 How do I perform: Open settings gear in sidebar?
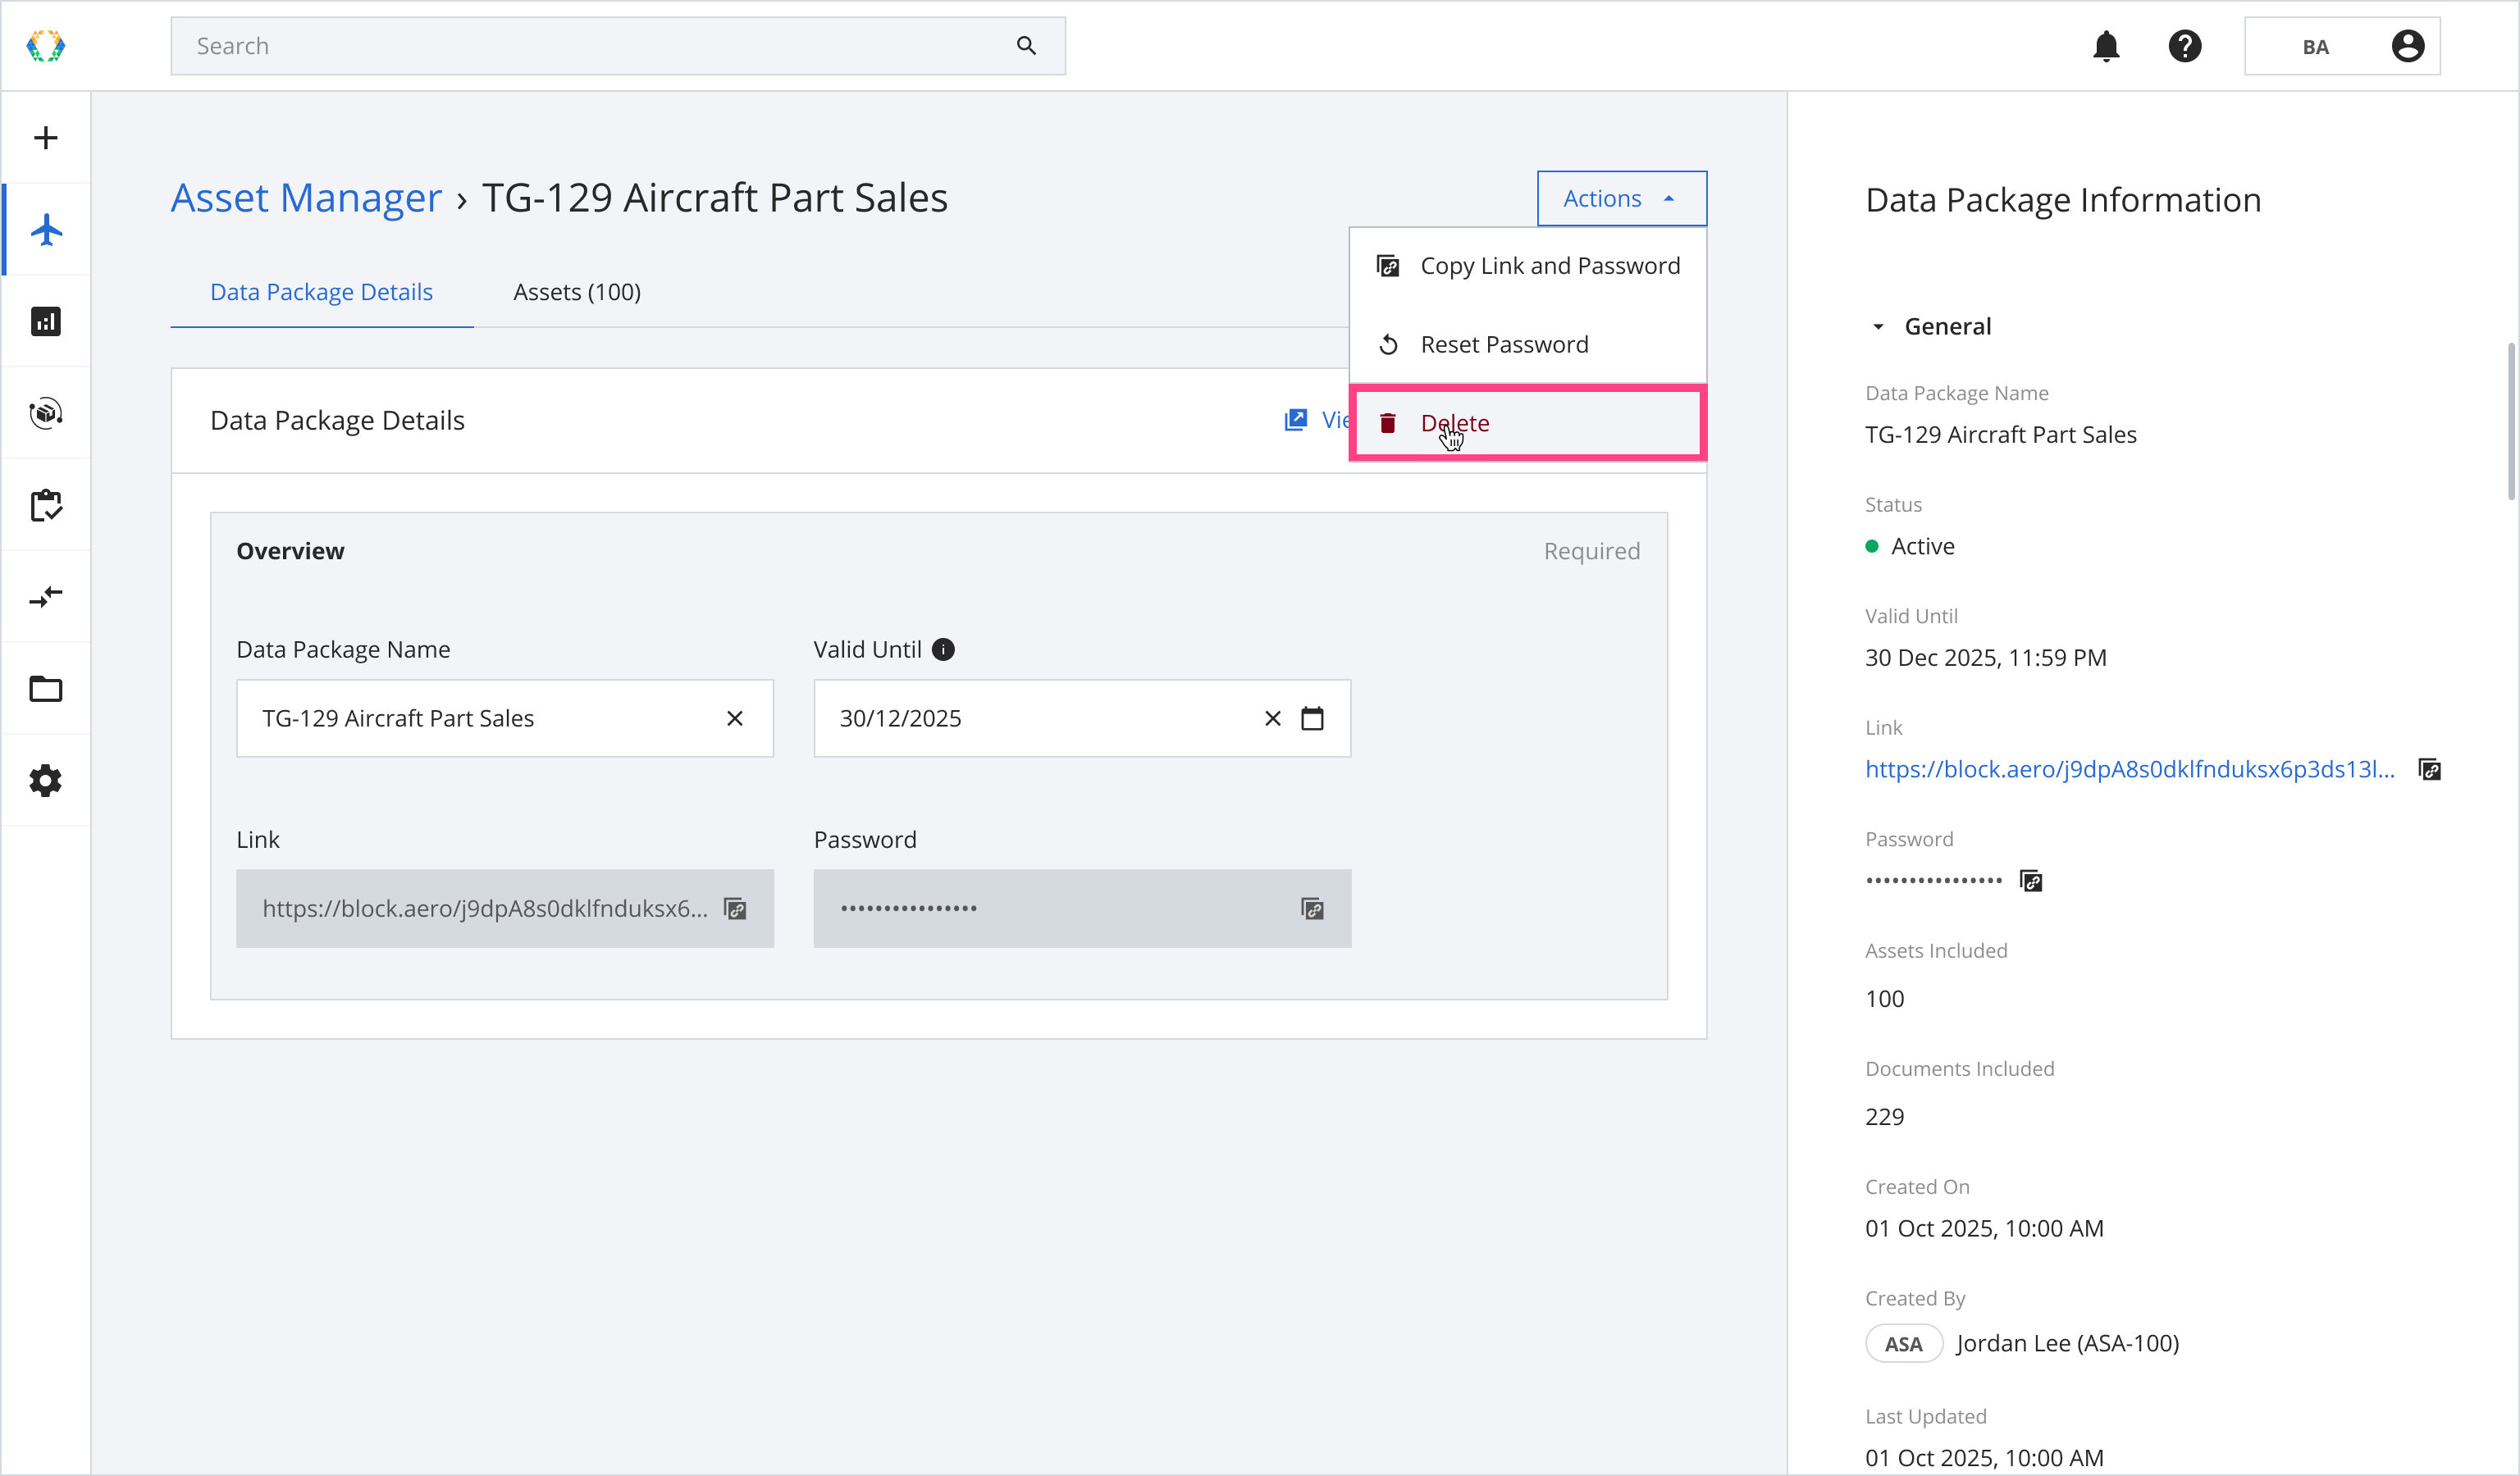46,781
